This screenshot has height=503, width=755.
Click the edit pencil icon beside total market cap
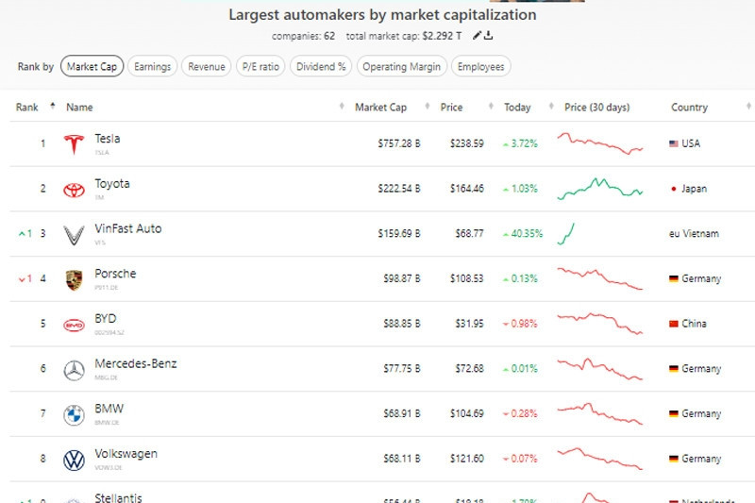pos(478,36)
